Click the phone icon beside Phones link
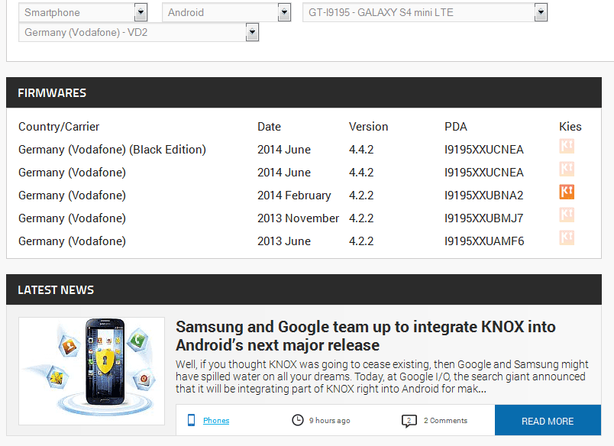Viewport: 614px width, 446px height. (x=191, y=420)
